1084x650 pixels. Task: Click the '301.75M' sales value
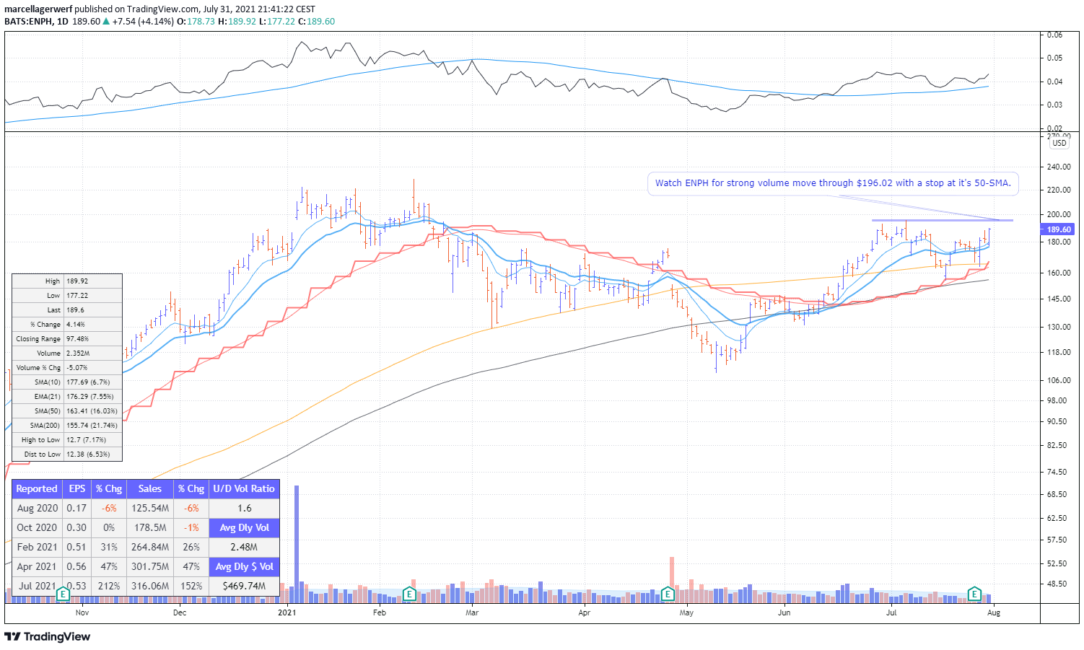(150, 567)
